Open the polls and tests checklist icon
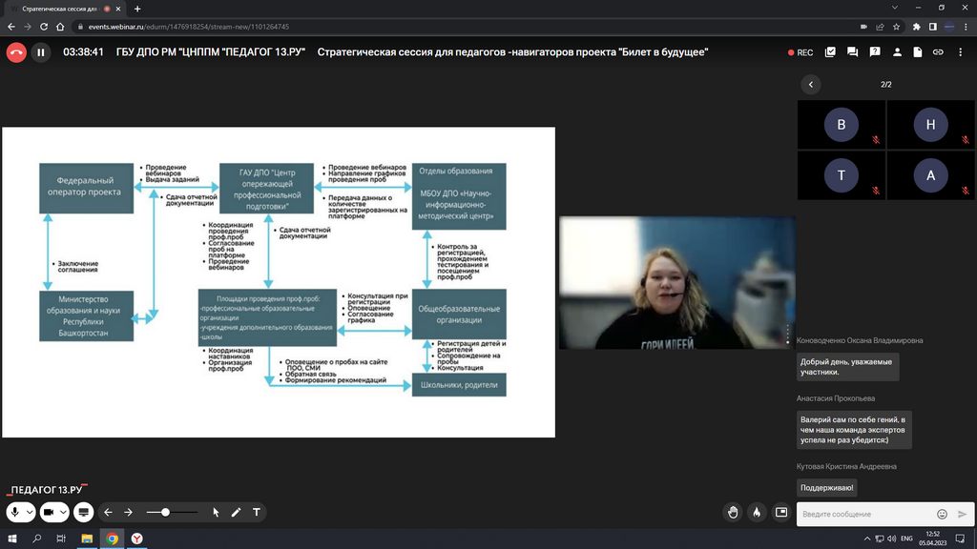Image resolution: width=977 pixels, height=549 pixels. 830,52
